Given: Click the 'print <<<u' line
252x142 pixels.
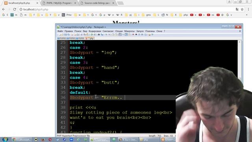Looking at the screenshot, I should pyautogui.click(x=83, y=107).
